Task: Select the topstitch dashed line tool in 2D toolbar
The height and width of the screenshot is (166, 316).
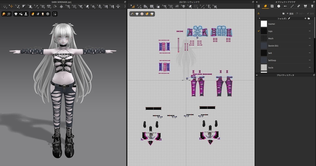Action: point(202,6)
